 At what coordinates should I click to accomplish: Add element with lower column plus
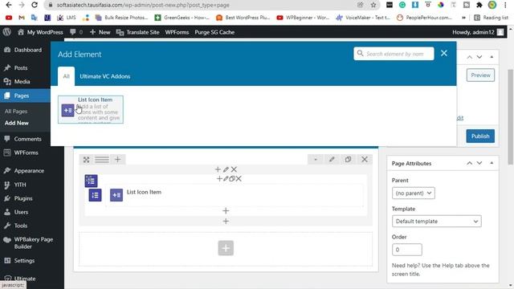pos(226,222)
